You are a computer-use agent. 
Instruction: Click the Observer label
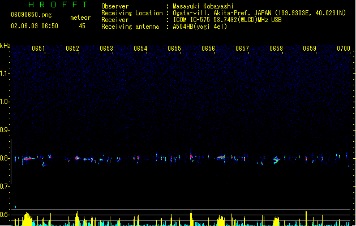(x=115, y=6)
